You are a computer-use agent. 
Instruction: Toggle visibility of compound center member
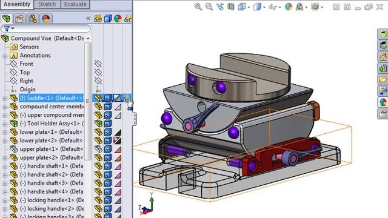[98, 107]
